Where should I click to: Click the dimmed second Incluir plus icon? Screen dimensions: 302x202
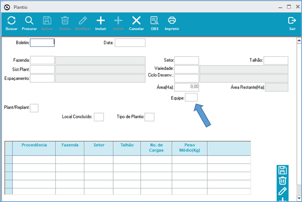point(118,20)
